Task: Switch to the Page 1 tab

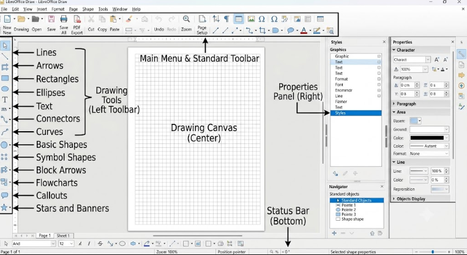Action: coord(45,235)
